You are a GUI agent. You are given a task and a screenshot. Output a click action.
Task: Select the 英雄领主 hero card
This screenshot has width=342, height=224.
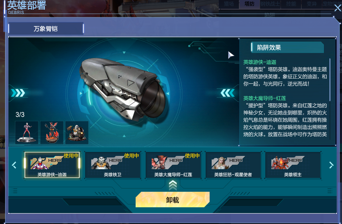pyautogui.click(x=293, y=165)
